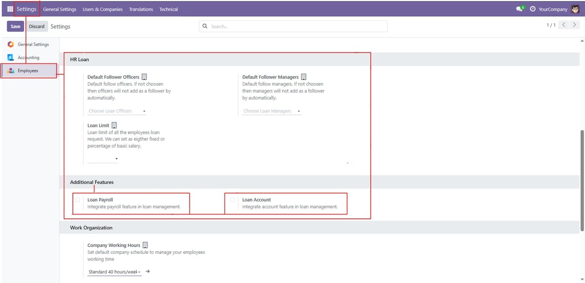
Task: Open the conversations chat icon
Action: point(519,9)
